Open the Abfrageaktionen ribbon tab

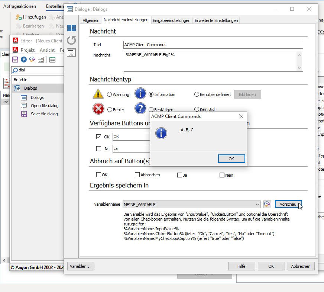(x=20, y=6)
